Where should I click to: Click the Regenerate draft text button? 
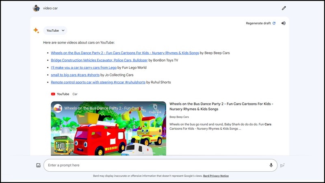[x=258, y=23]
